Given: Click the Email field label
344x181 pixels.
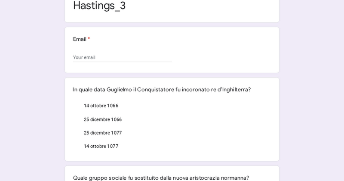Looking at the screenshot, I should pos(80,39).
